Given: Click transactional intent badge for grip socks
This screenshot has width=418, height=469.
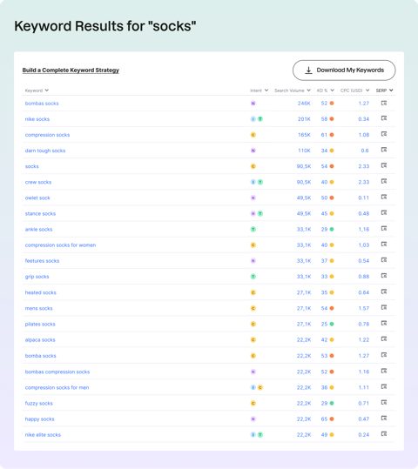Looking at the screenshot, I should click(x=253, y=277).
